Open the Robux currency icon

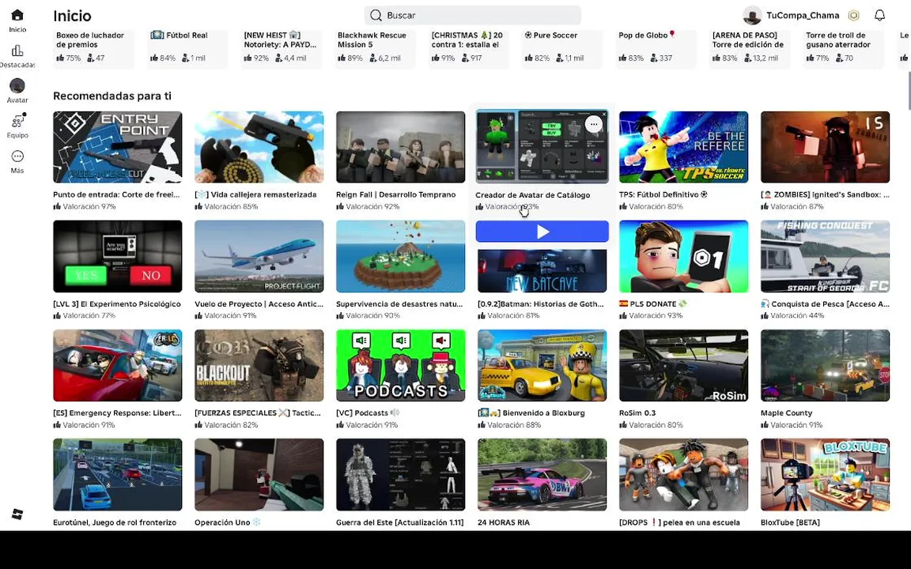(853, 16)
